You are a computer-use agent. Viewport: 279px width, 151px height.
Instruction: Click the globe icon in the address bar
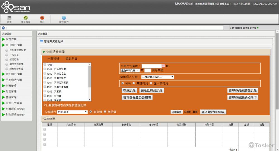pyautogui.click(x=3, y=28)
